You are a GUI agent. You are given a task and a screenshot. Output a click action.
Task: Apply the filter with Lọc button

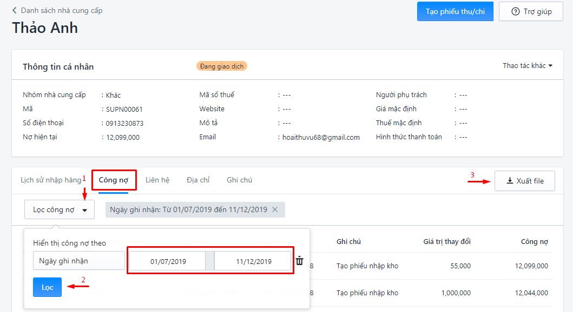click(x=47, y=287)
